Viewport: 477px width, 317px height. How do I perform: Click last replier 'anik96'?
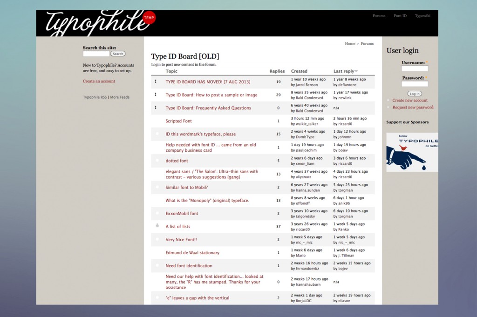point(344,203)
